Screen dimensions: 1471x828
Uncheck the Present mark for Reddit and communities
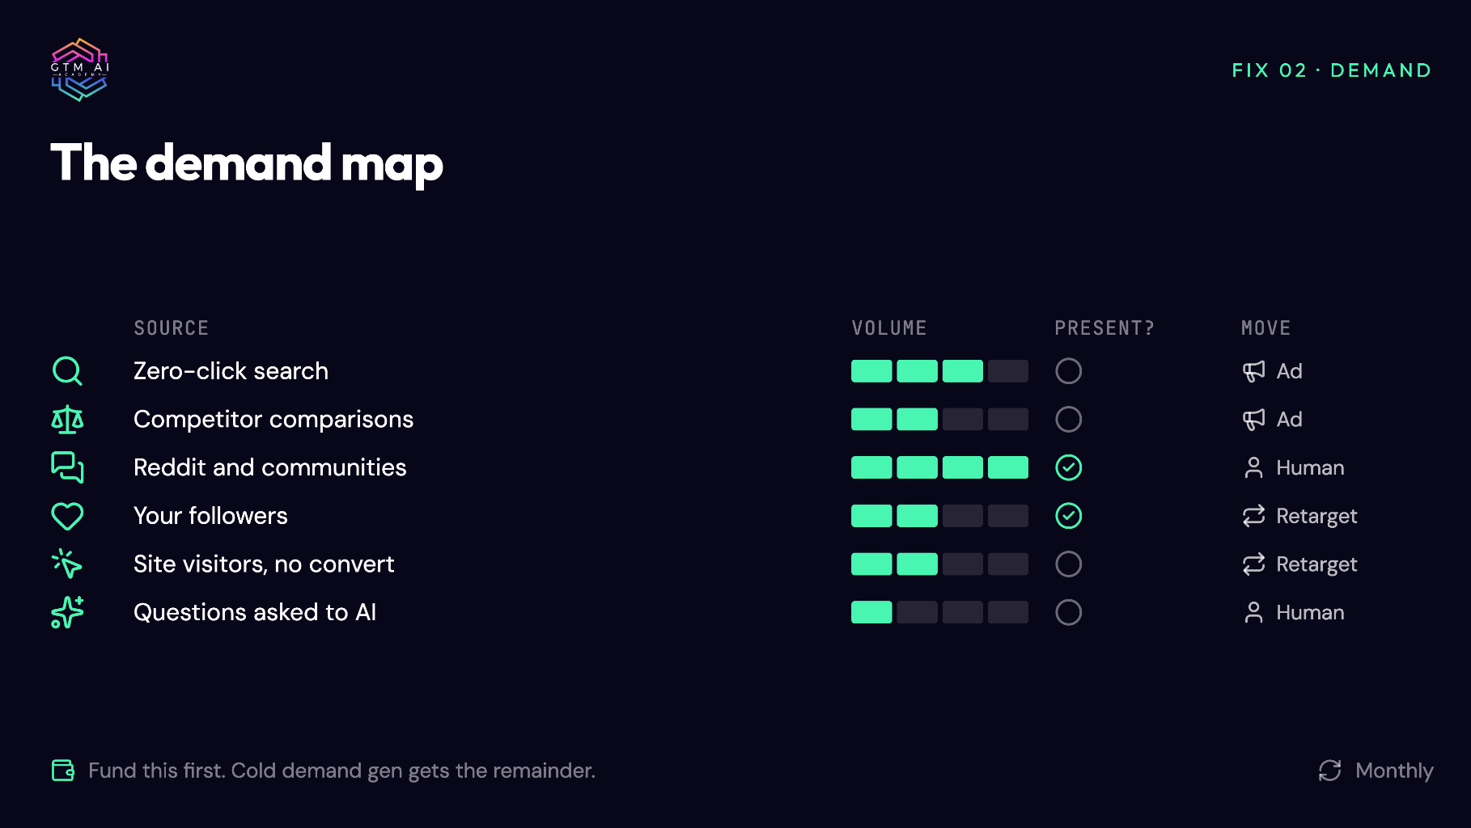[x=1068, y=467]
